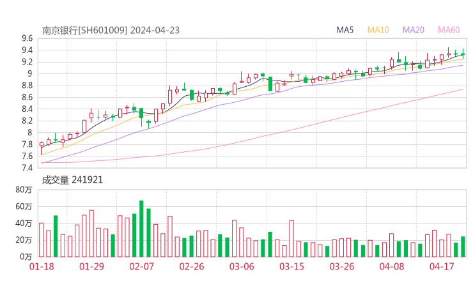Select the 8.2 price axis label
This screenshot has width=473, height=281.
click(x=27, y=121)
